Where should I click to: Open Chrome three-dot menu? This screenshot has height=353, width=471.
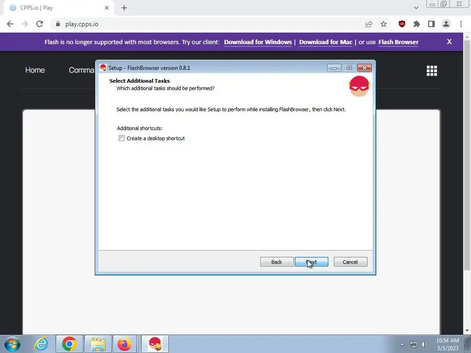tap(461, 24)
